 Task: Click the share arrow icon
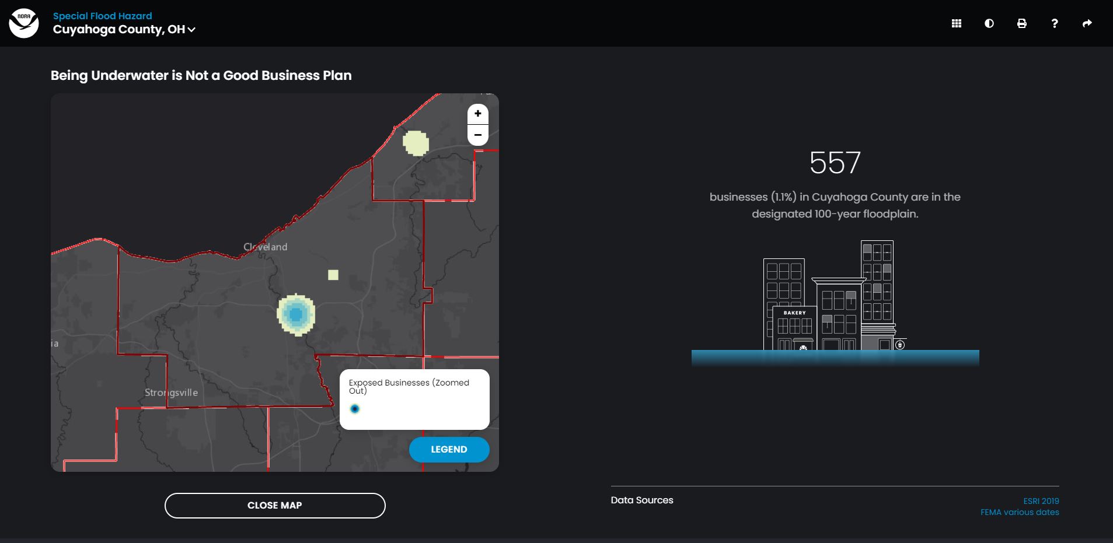click(x=1087, y=23)
